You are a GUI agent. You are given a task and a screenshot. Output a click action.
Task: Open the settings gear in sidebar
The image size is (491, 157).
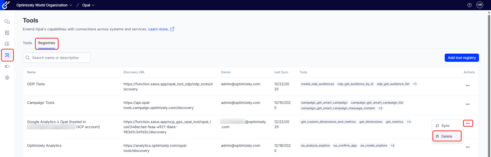(x=7, y=78)
